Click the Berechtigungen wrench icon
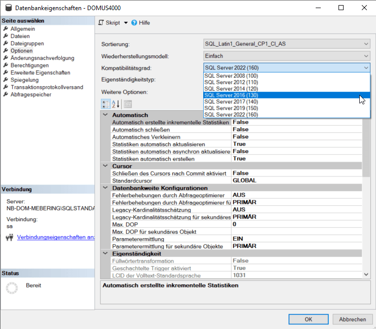376x329 pixels. pos(6,65)
